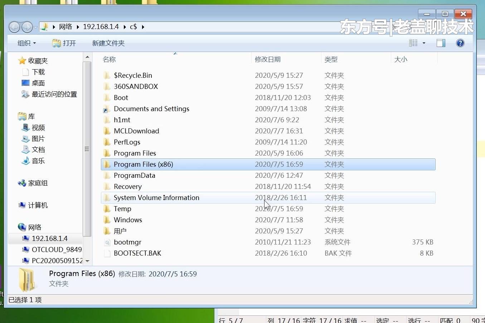Click the breadcrumb arrow after c$
The width and height of the screenshot is (485, 323).
pos(143,27)
